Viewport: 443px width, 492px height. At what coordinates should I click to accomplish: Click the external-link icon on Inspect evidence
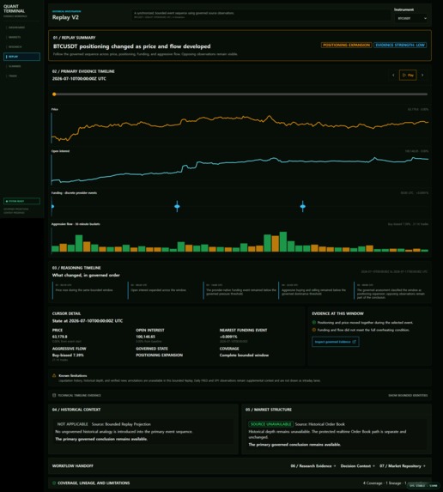point(355,342)
